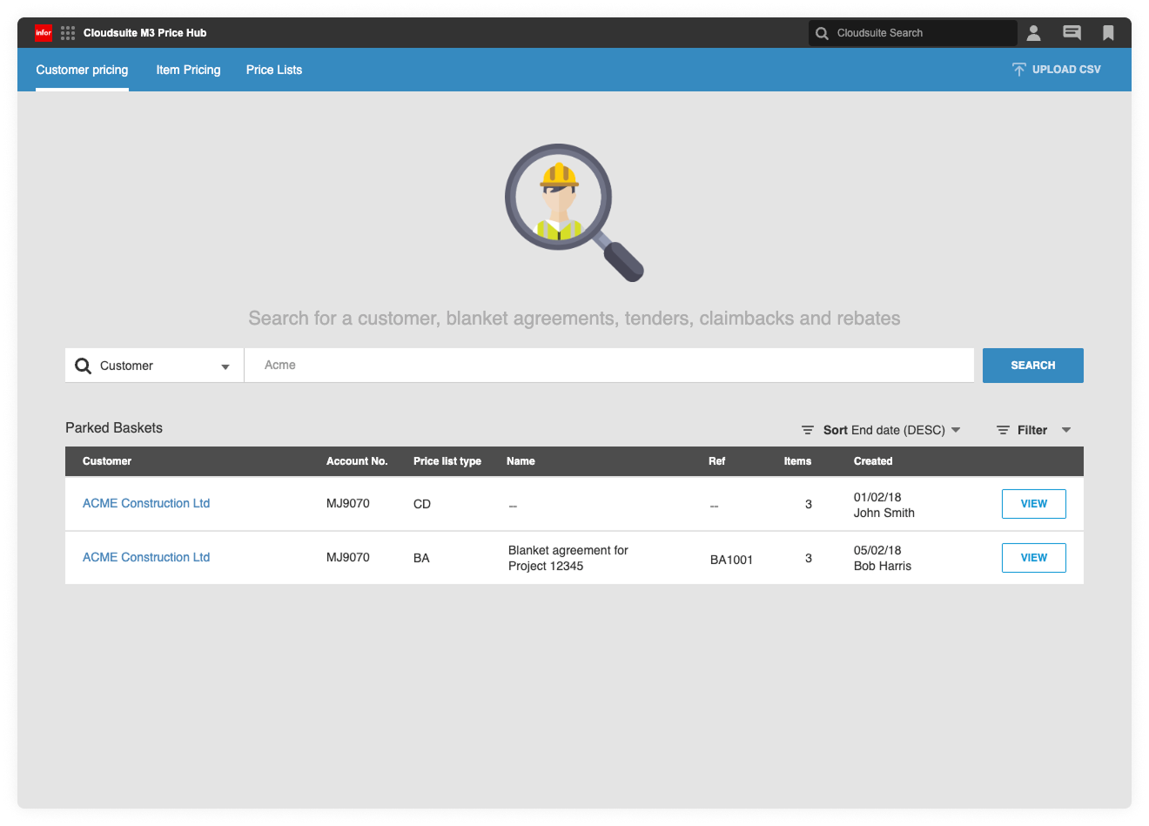Viewport: 1149px width, 826px height.
Task: Click the Acme search input field
Action: pos(608,366)
